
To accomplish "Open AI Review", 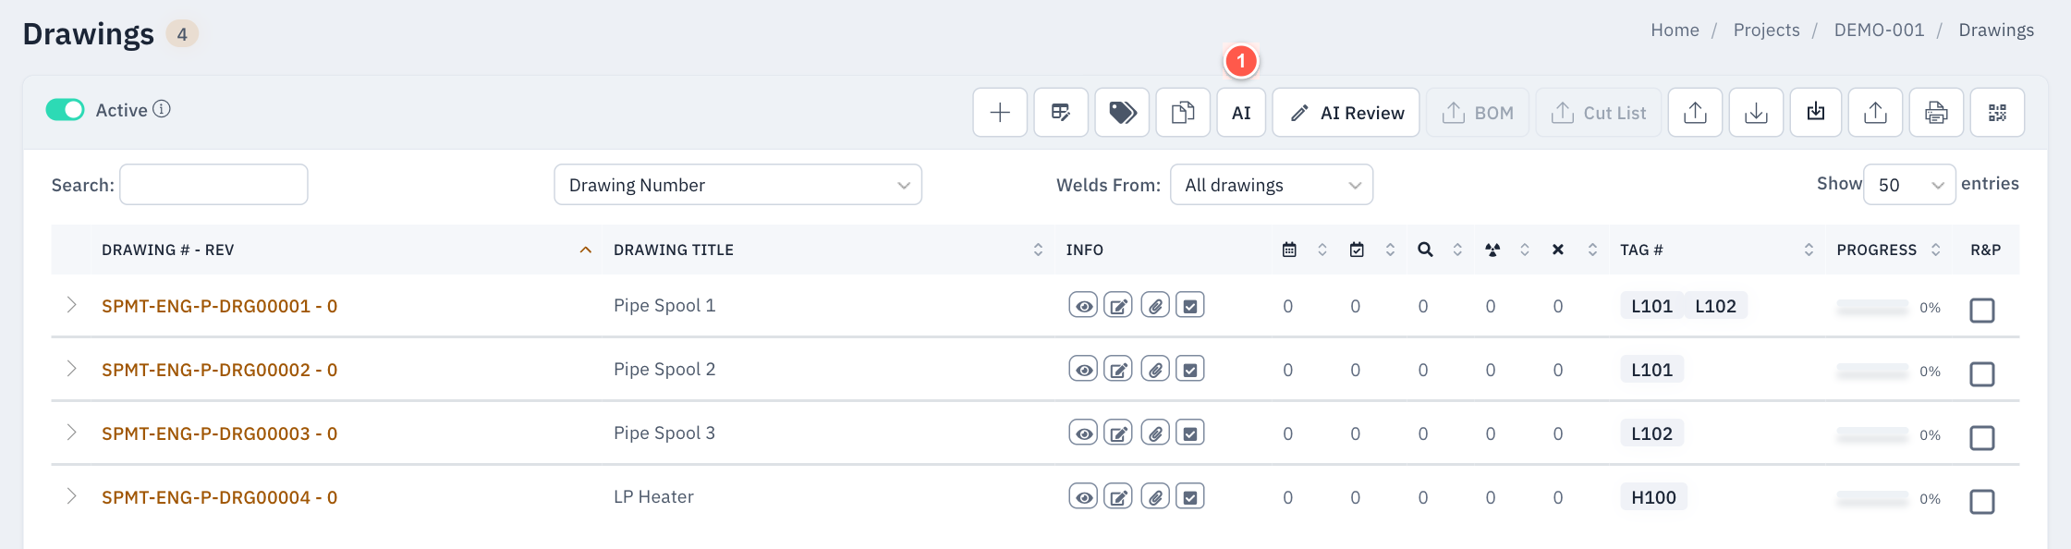I will tap(1346, 113).
